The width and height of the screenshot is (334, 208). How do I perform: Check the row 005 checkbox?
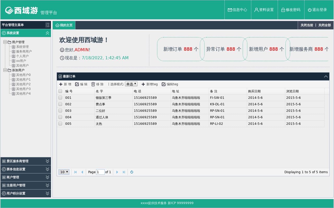point(60,123)
